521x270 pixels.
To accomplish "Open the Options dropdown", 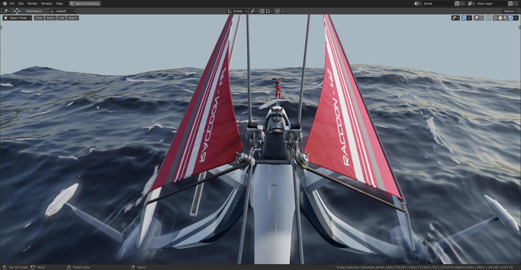I will point(510,11).
